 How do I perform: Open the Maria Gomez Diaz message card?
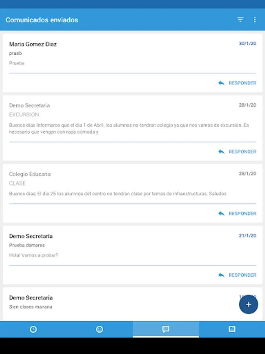pyautogui.click(x=118, y=54)
